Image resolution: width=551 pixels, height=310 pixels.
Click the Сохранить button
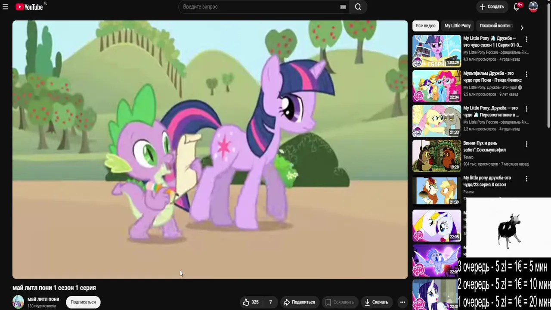click(x=340, y=302)
